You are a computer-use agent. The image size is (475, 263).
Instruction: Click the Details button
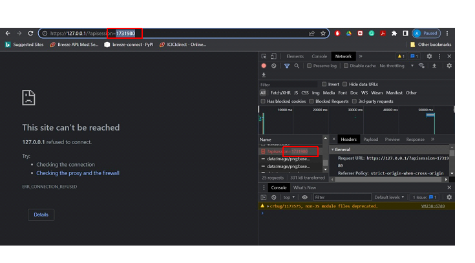click(x=41, y=215)
